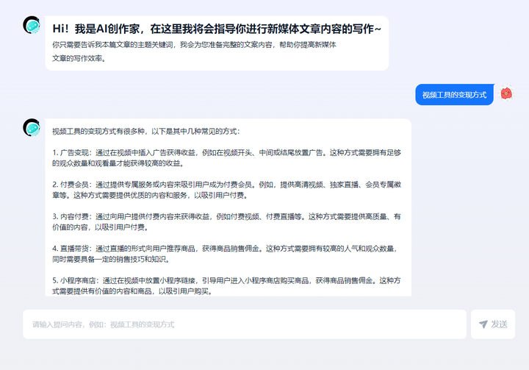Select the "3. 内容付费" paragraph
This screenshot has width=529, height=370.
[x=226, y=222]
